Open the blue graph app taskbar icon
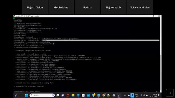The width and height of the screenshot is (175, 98). tap(88, 95)
